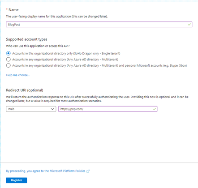Click the user-facing display name description text
The height and width of the screenshot is (188, 198).
point(57,17)
